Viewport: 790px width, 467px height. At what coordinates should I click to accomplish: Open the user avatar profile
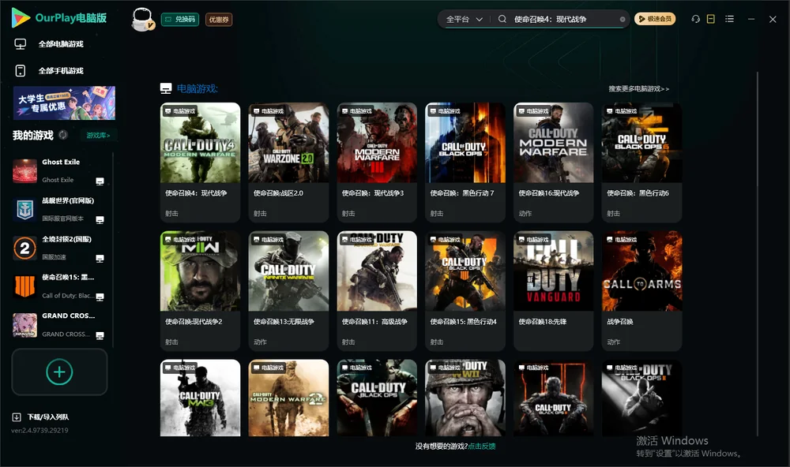pyautogui.click(x=142, y=19)
